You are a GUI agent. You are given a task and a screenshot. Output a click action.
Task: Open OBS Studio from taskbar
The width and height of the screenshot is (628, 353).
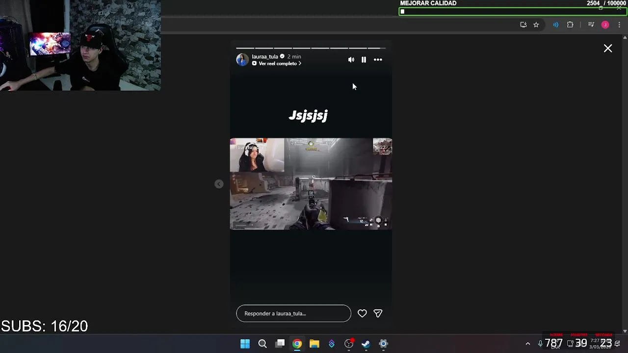click(x=349, y=344)
